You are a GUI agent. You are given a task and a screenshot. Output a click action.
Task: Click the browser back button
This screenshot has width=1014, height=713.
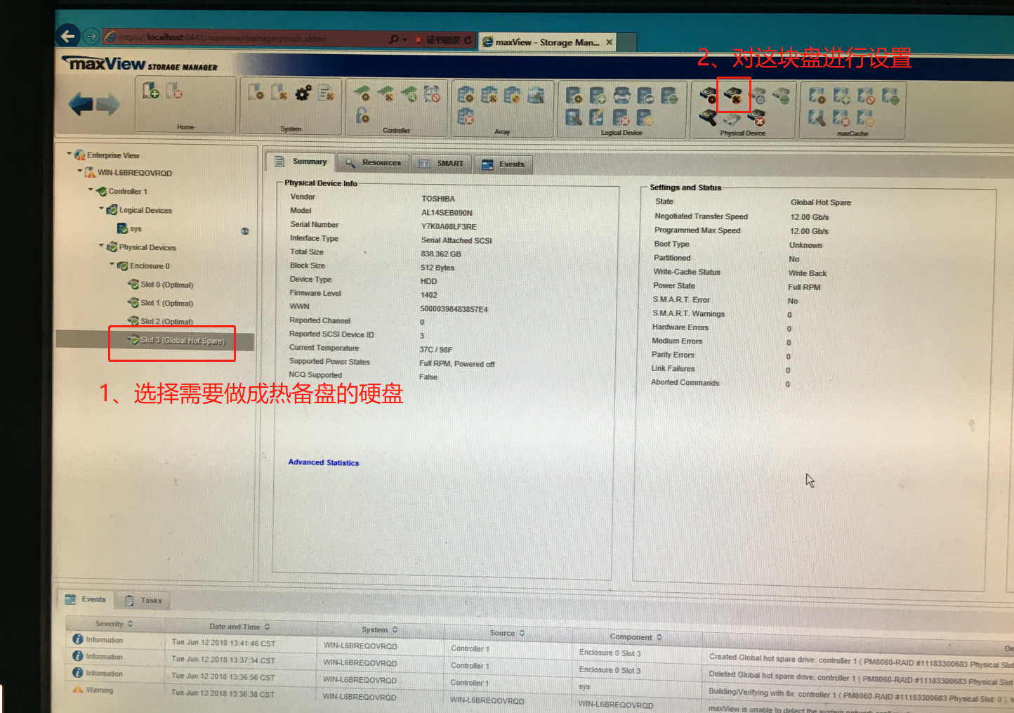click(68, 36)
